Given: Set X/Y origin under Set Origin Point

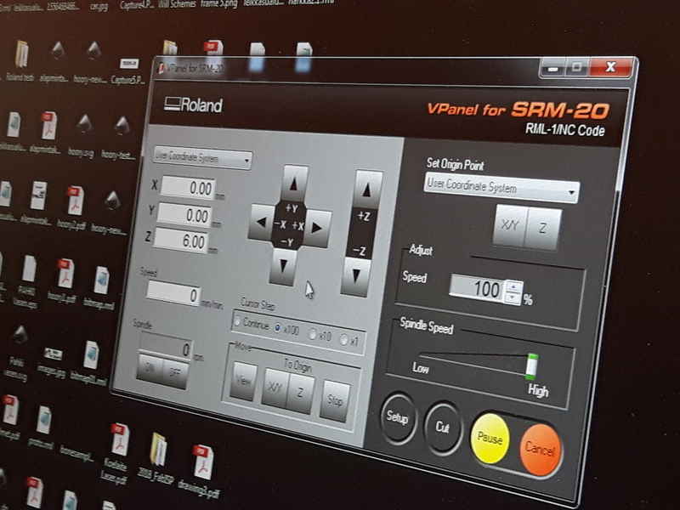Looking at the screenshot, I should [x=511, y=225].
